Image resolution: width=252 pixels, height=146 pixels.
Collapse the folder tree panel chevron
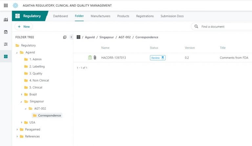pos(71,37)
